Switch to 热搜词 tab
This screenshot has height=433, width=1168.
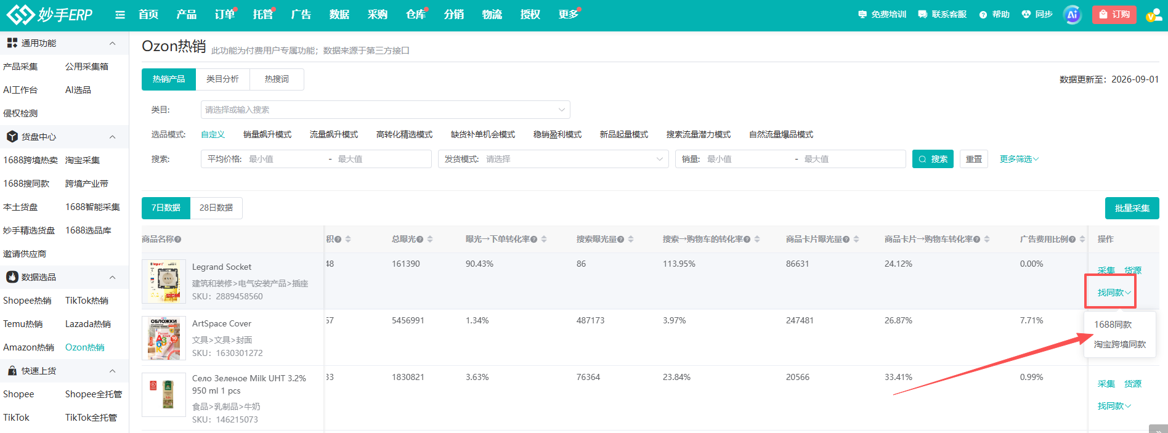coord(277,79)
